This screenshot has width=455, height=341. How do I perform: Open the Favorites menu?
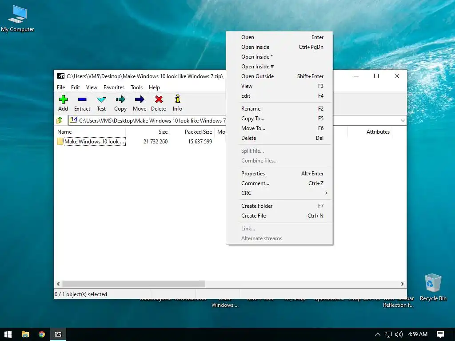coord(114,87)
